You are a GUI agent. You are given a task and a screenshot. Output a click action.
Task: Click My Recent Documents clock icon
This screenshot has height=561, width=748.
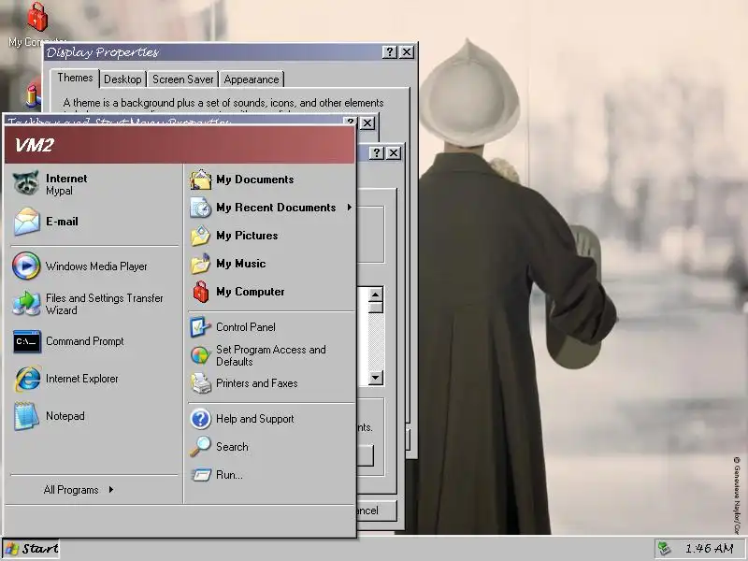pos(201,208)
